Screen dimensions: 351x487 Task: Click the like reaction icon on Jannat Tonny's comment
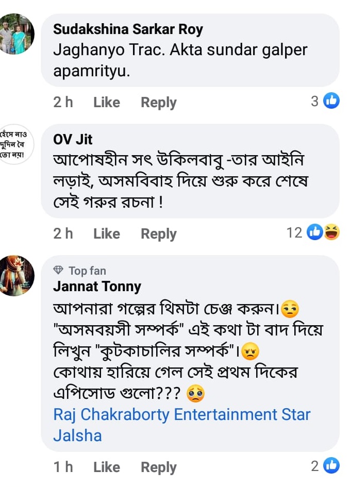point(331,466)
